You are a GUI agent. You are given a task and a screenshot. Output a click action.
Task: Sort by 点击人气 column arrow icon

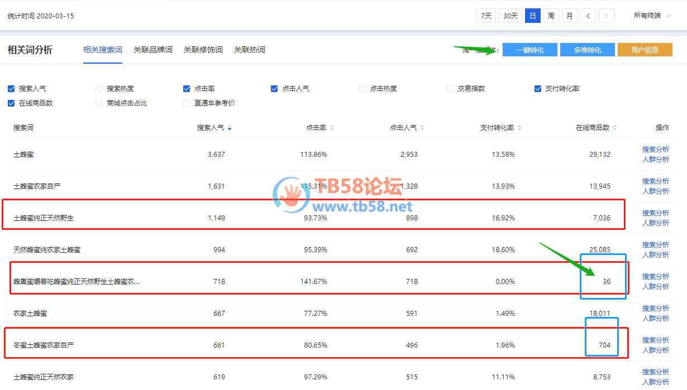tap(422, 128)
